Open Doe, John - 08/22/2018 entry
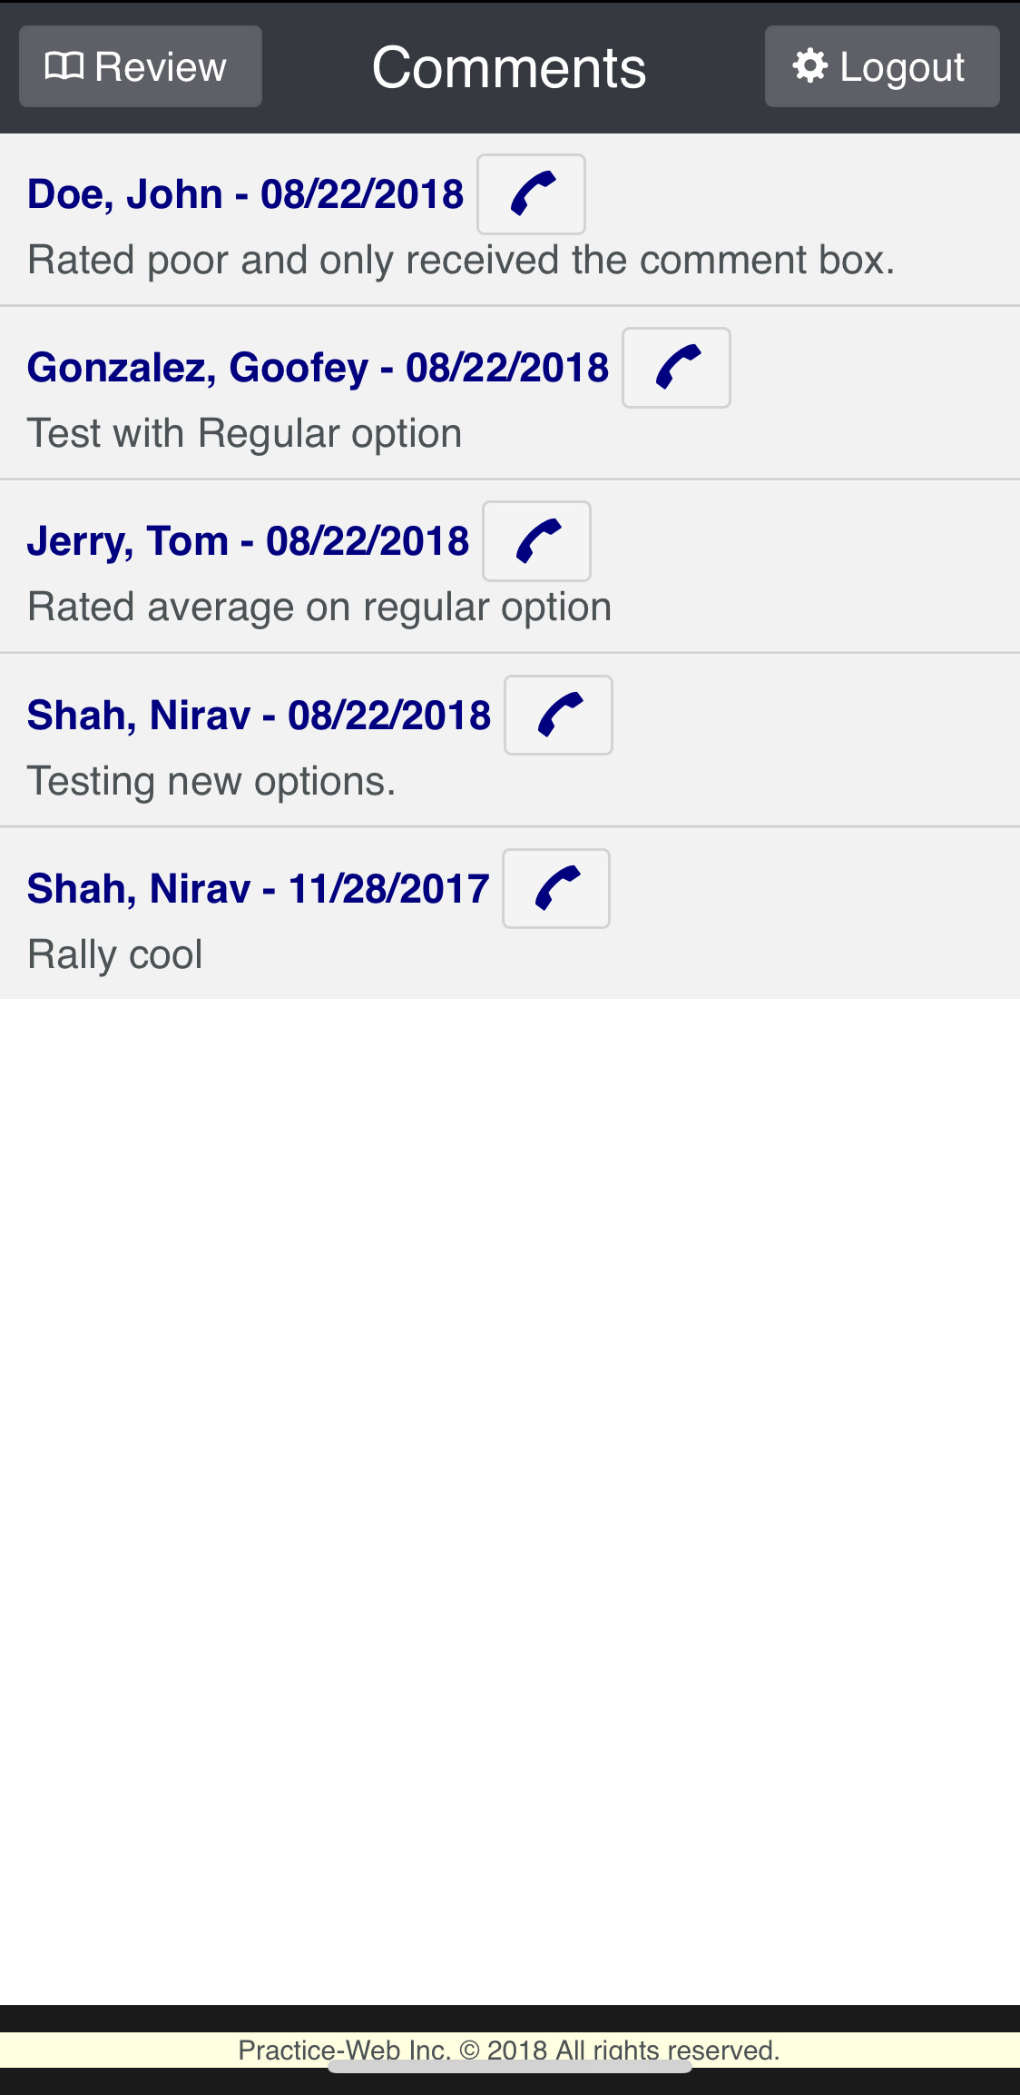The width and height of the screenshot is (1020, 2095). click(245, 194)
